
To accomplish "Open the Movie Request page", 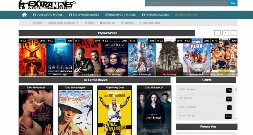I will click(x=187, y=15).
